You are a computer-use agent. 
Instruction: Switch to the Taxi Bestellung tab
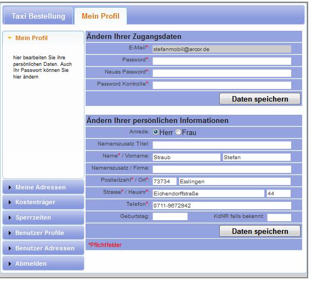click(38, 16)
